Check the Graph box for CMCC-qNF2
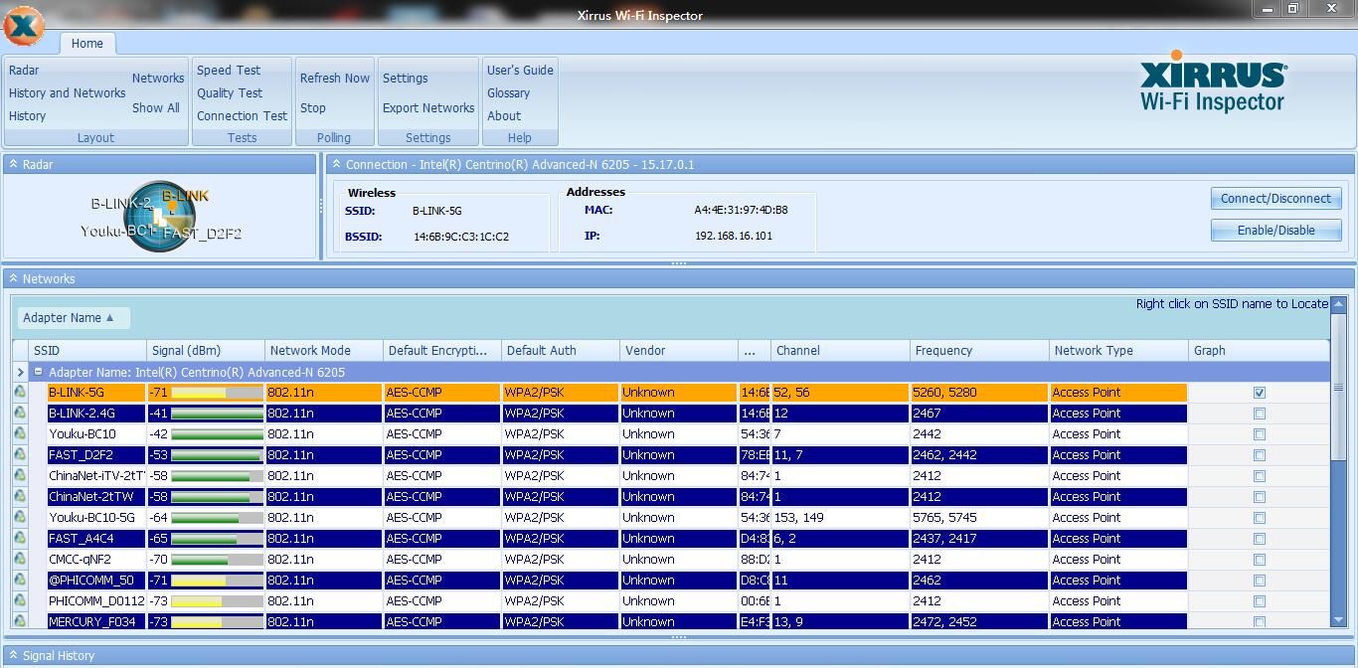 1260,560
